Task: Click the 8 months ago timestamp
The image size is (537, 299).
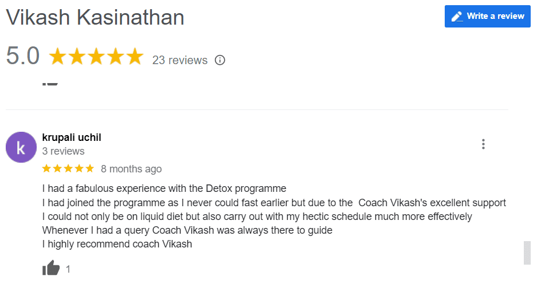Action: 131,169
